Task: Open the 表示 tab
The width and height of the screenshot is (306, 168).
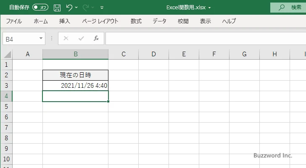Action: pyautogui.click(x=205, y=21)
